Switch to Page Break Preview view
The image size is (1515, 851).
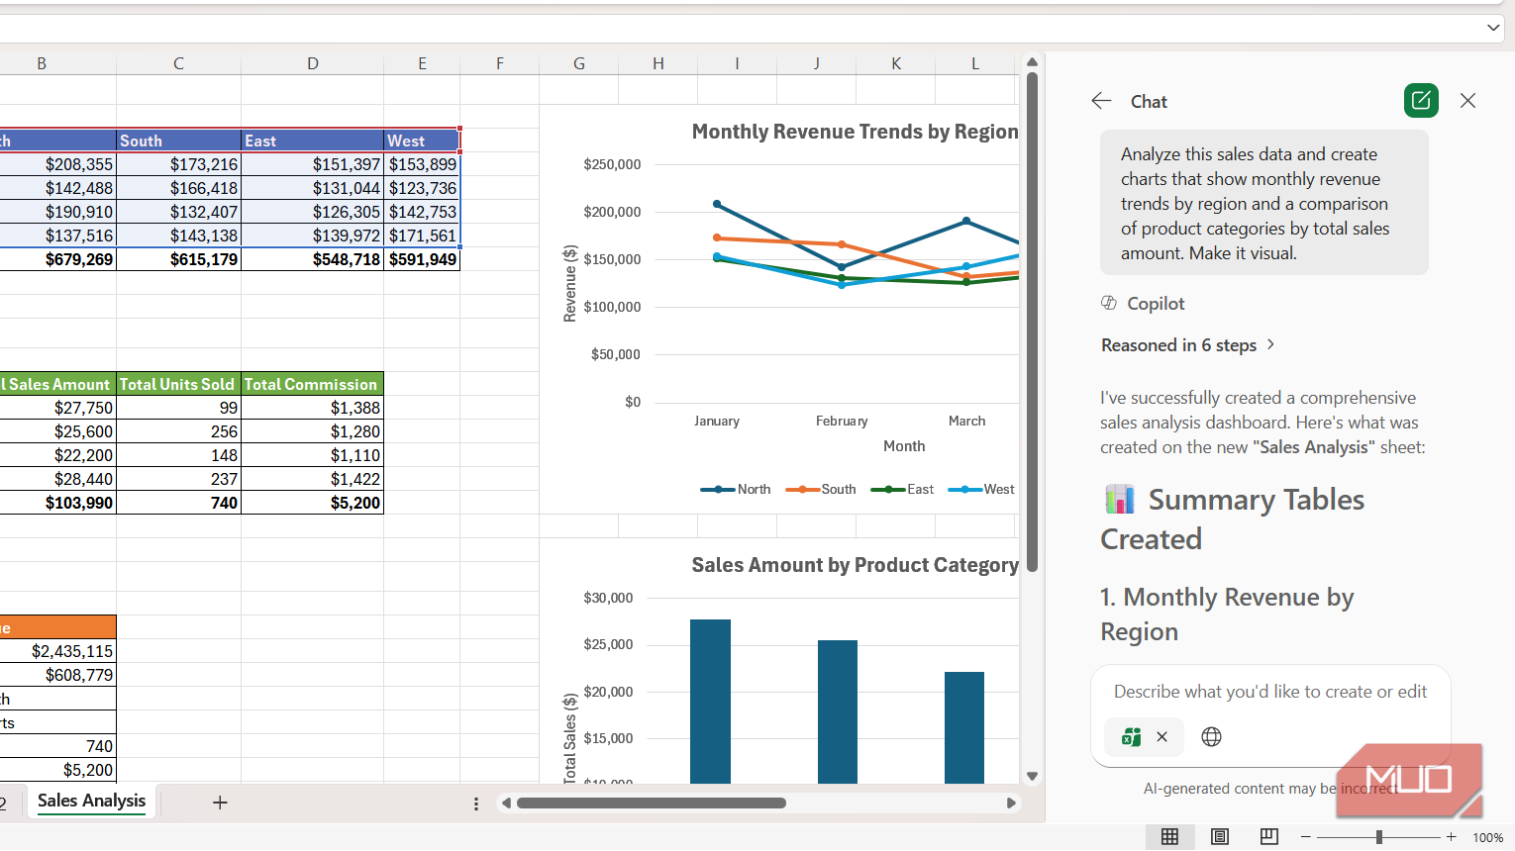pyautogui.click(x=1269, y=837)
